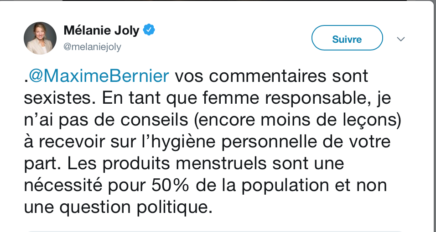Open the @MaximeBernier mention link

(99, 76)
